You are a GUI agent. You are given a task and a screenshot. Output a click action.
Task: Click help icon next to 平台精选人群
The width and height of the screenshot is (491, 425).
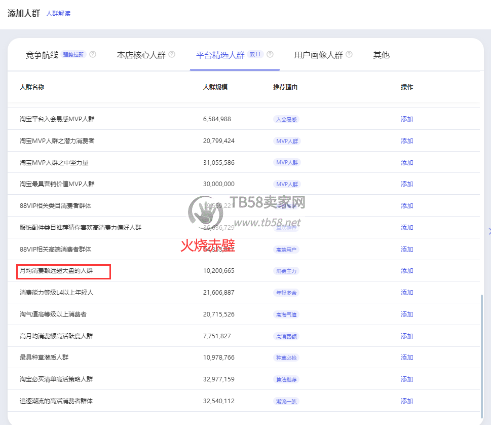coord(270,55)
